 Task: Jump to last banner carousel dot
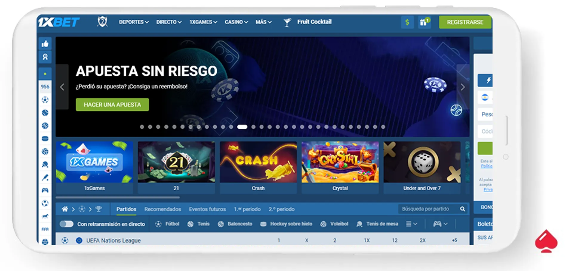[383, 127]
